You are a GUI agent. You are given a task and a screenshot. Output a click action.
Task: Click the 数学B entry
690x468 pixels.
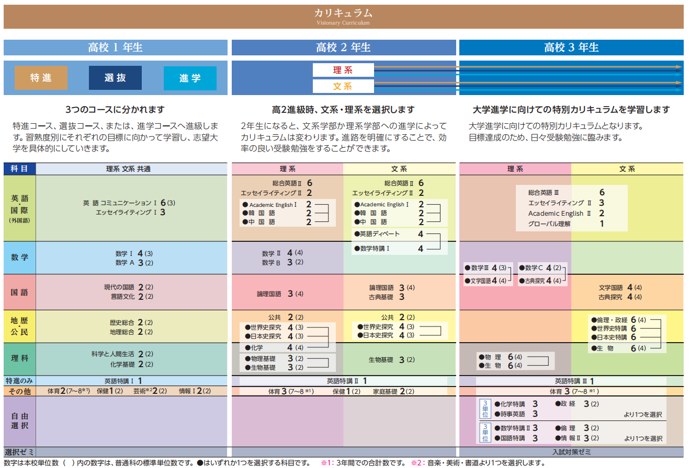pos(282,263)
